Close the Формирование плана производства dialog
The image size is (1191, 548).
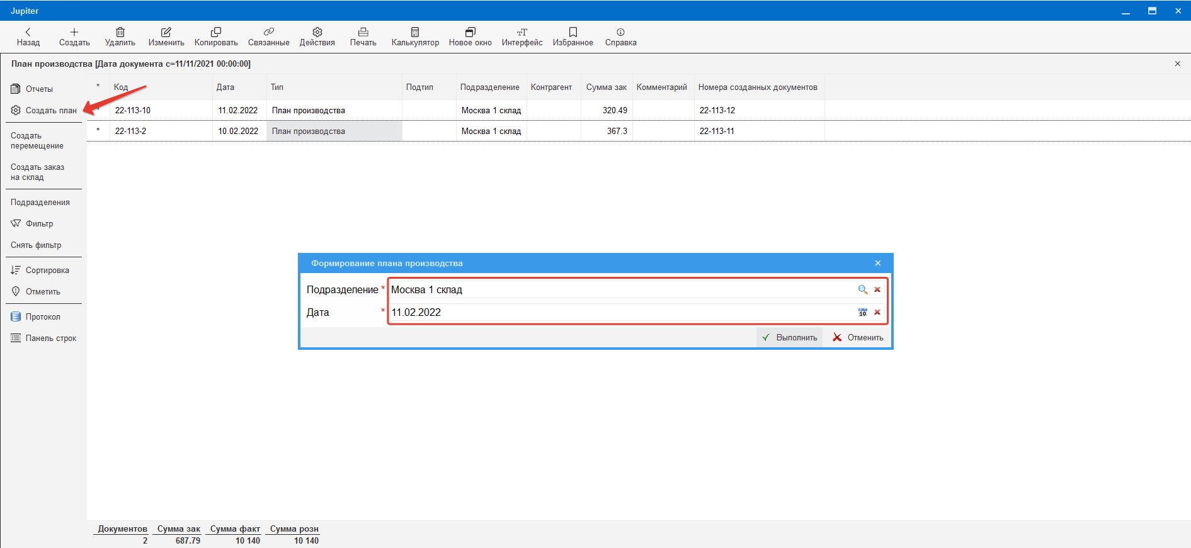878,263
